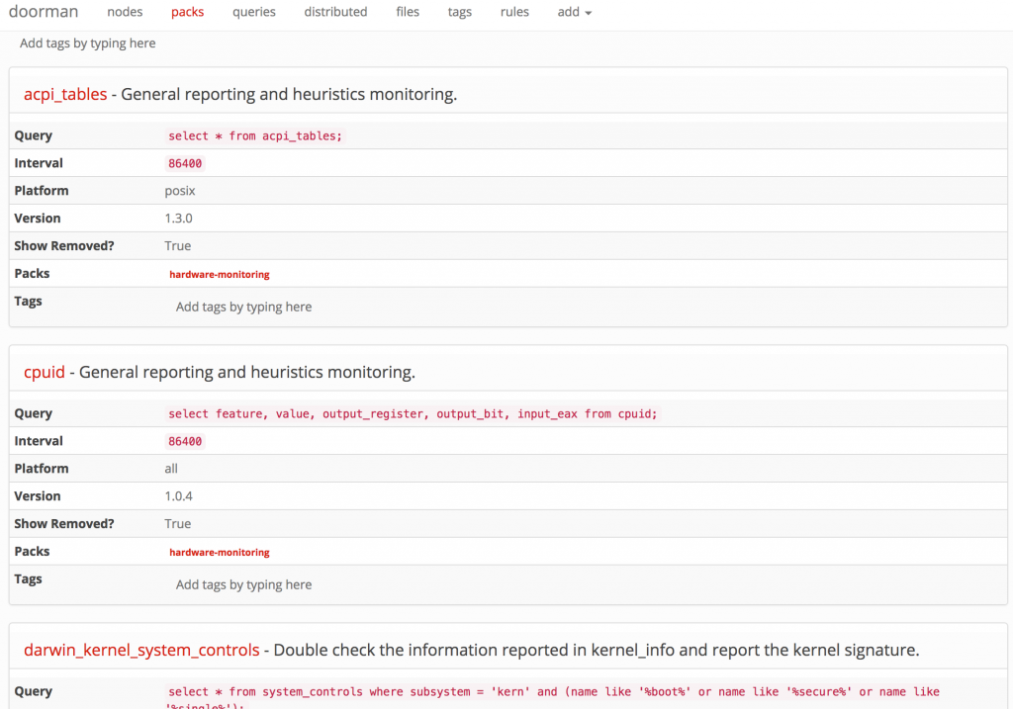This screenshot has height=709, width=1013.
Task: Click the doorman brand logo link
Action: pos(44,12)
